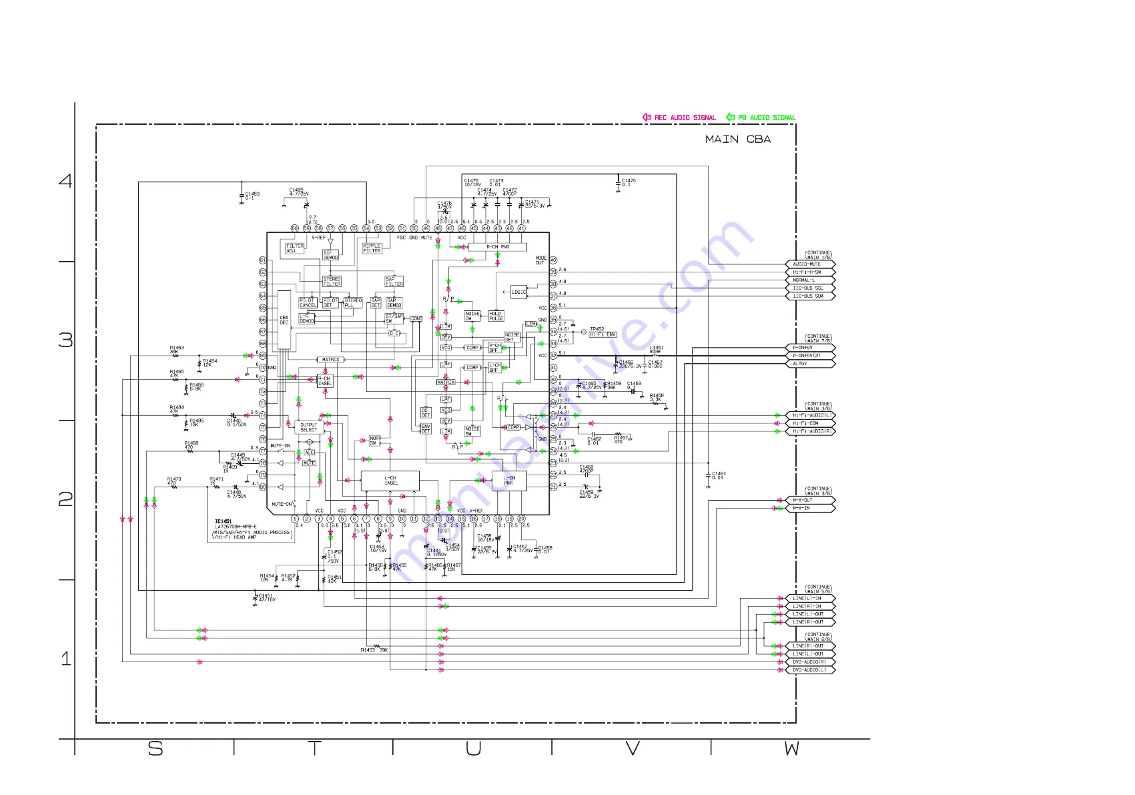
Task: Click the C1483 capacitor label
Action: pyautogui.click(x=252, y=196)
